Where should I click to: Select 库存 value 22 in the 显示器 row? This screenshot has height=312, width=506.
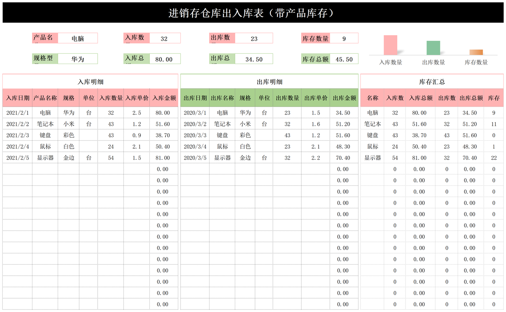[x=494, y=158]
